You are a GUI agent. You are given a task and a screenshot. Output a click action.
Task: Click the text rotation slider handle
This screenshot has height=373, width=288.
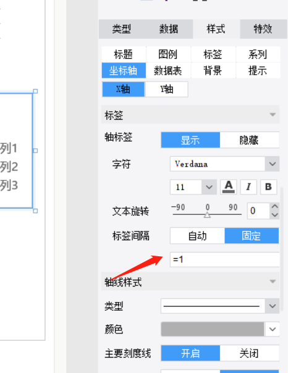click(207, 215)
